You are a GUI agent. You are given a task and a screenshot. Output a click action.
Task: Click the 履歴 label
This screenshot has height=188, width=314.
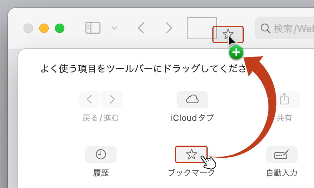pyautogui.click(x=101, y=173)
